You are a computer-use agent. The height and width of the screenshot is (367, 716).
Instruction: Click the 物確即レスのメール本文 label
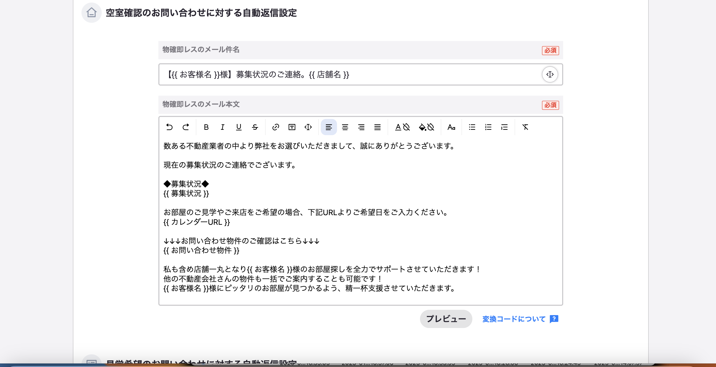click(x=201, y=104)
